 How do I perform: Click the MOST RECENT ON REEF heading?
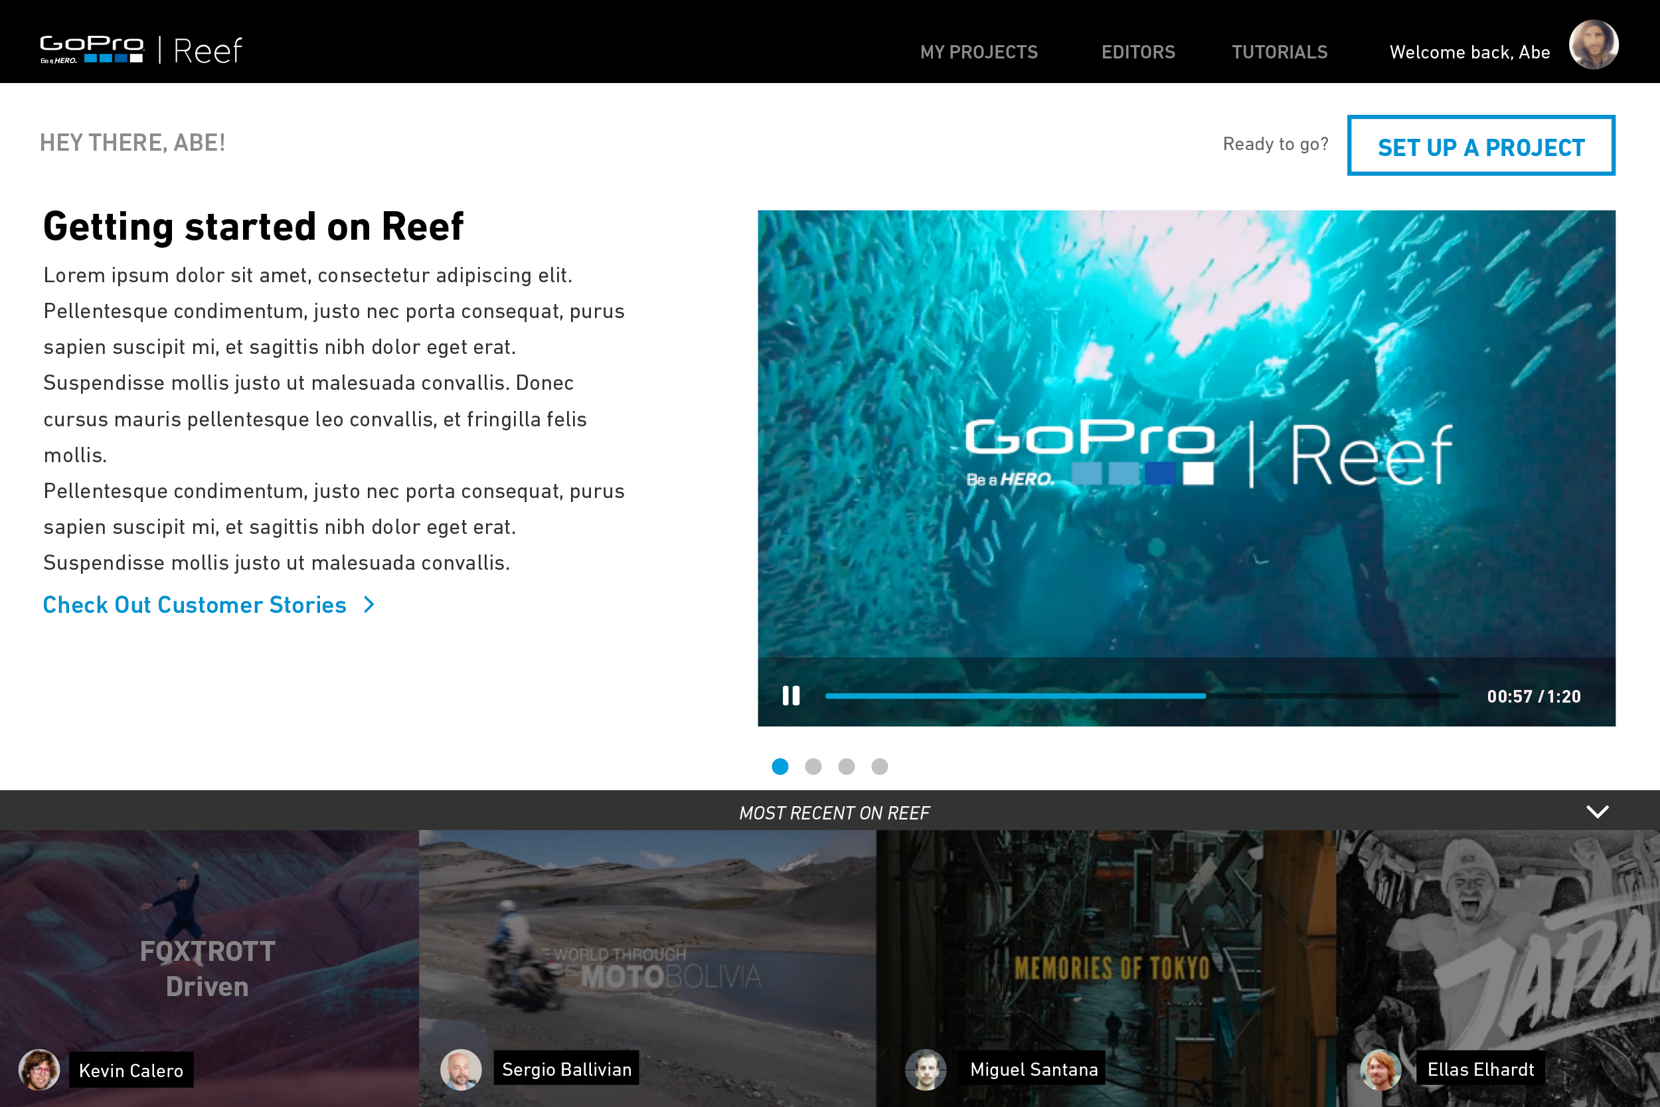(x=834, y=813)
